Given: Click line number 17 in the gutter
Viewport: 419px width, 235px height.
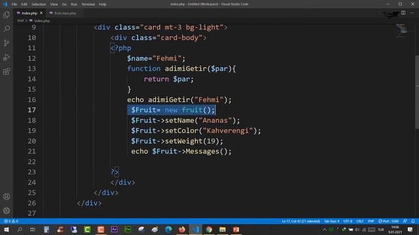Looking at the screenshot, I should (x=32, y=110).
